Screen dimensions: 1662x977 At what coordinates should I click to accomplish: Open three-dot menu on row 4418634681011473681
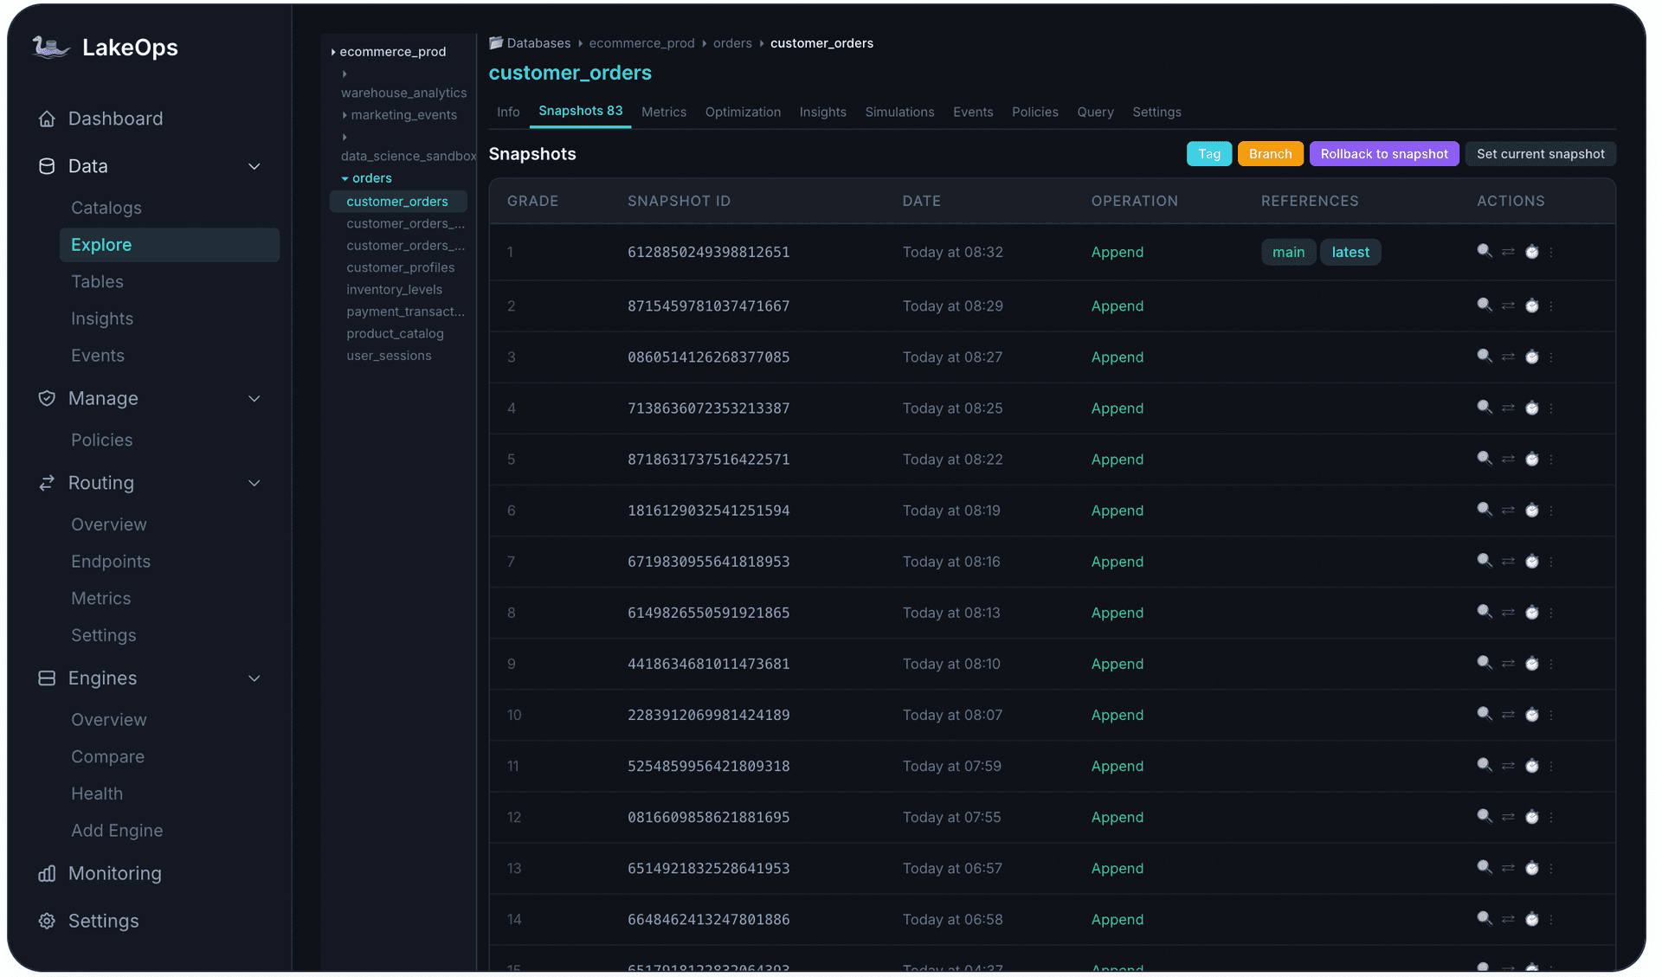point(1551,664)
